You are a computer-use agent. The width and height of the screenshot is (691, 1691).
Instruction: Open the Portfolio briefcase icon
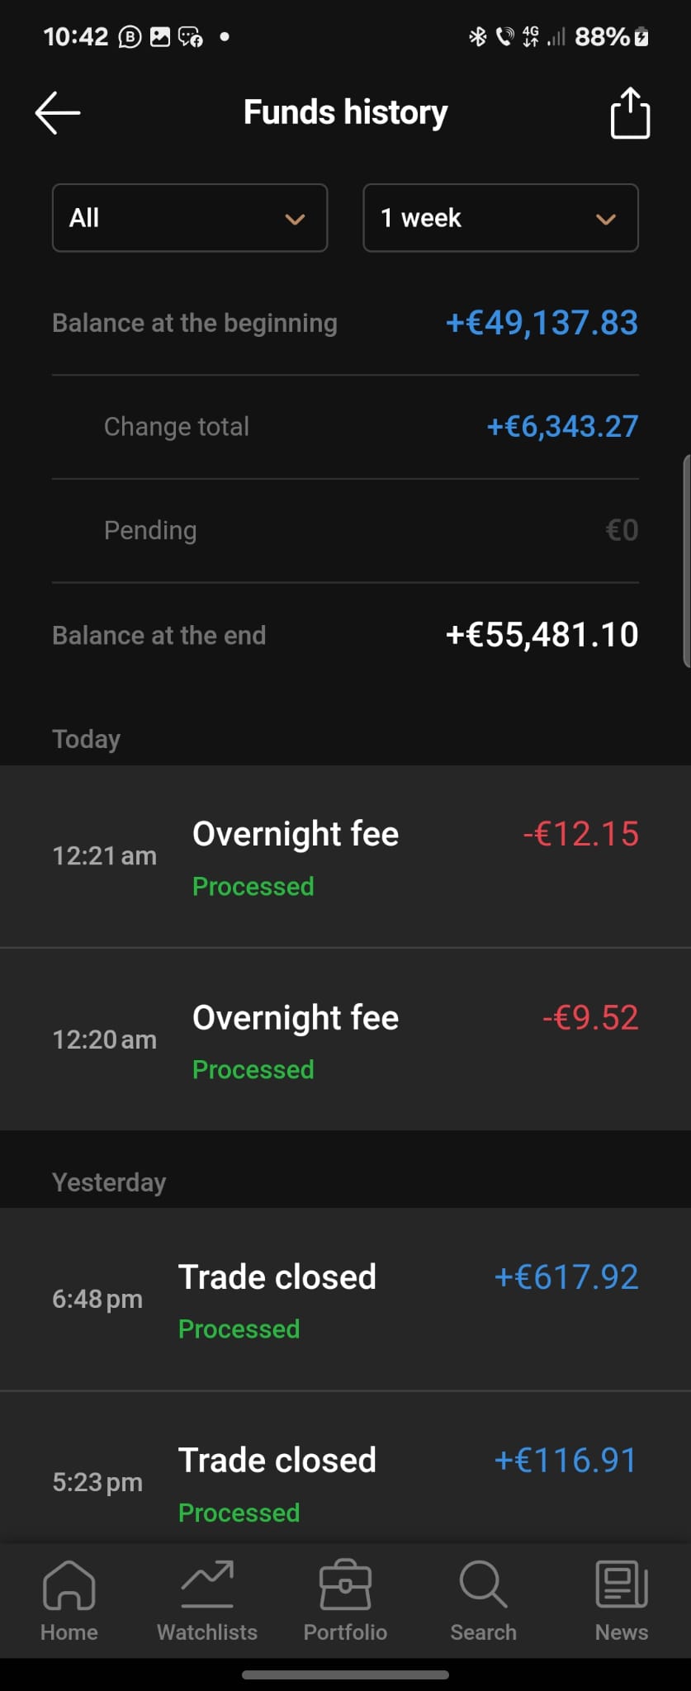pyautogui.click(x=345, y=1585)
